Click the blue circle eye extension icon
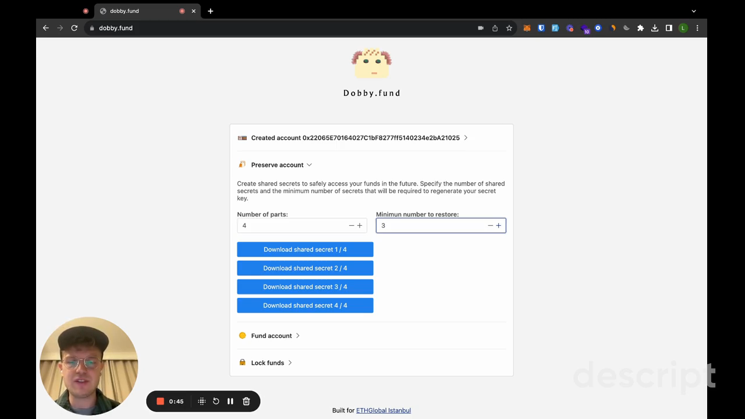 coord(598,28)
